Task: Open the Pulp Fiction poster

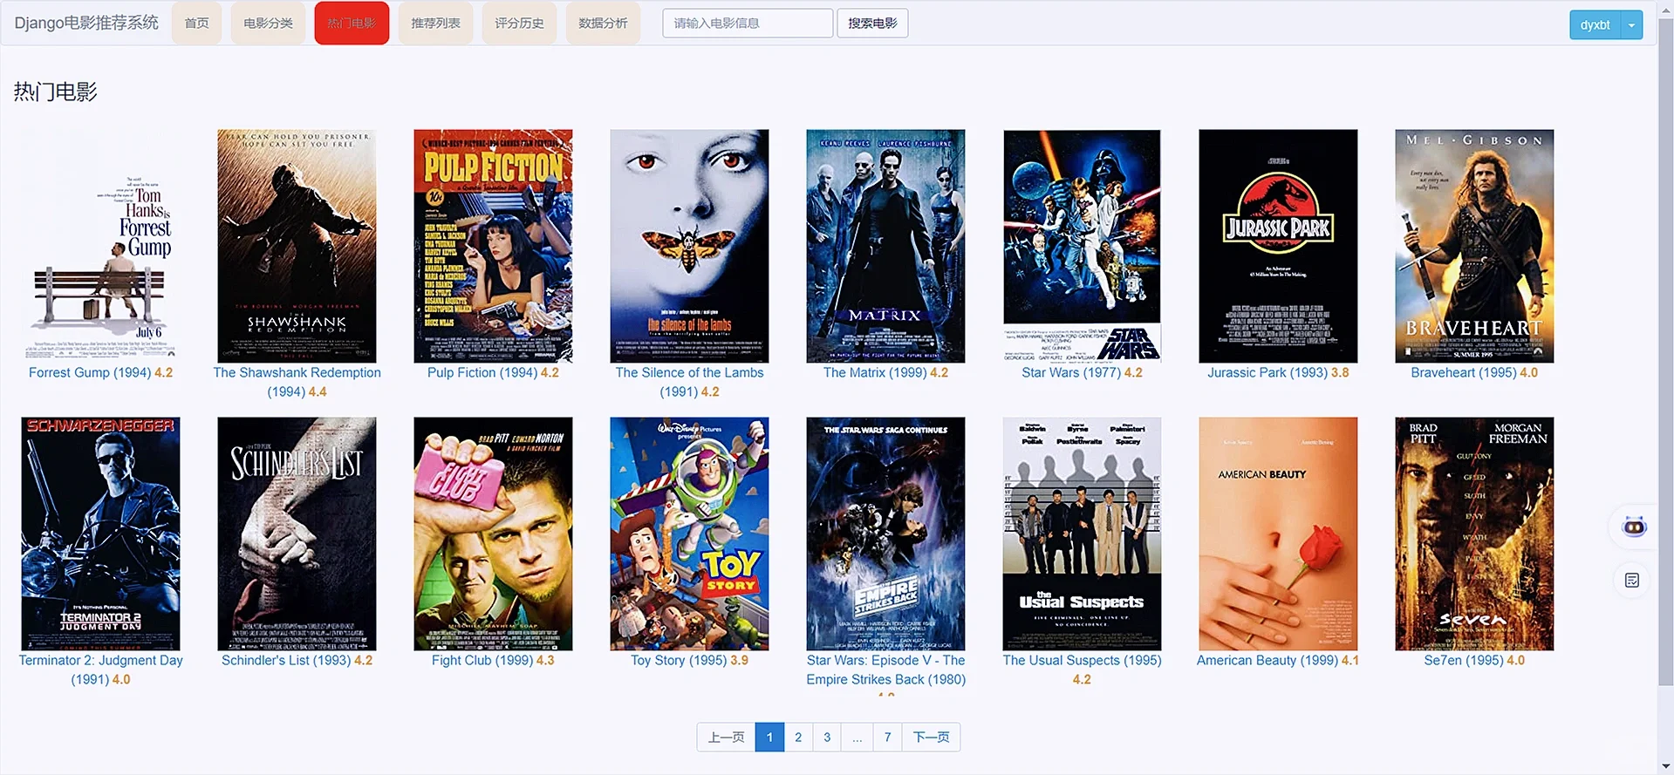Action: (493, 246)
